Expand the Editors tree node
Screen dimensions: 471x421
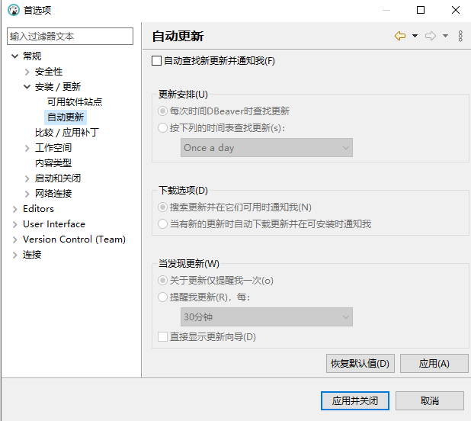point(14,209)
